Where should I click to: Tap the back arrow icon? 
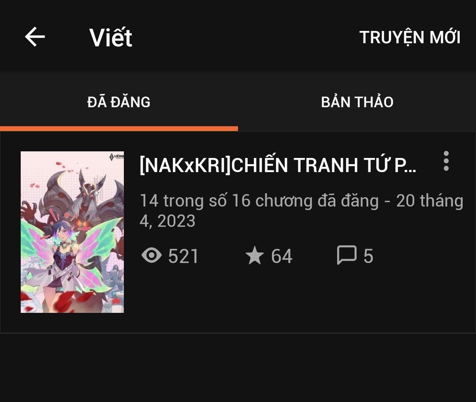pos(35,37)
